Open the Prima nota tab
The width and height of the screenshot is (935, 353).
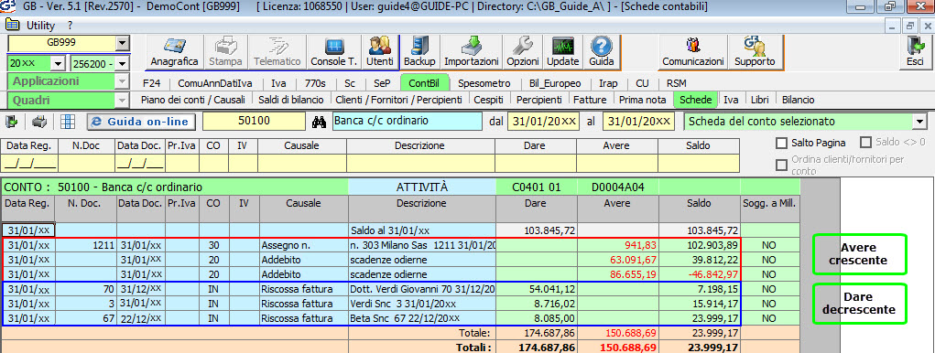tap(642, 100)
